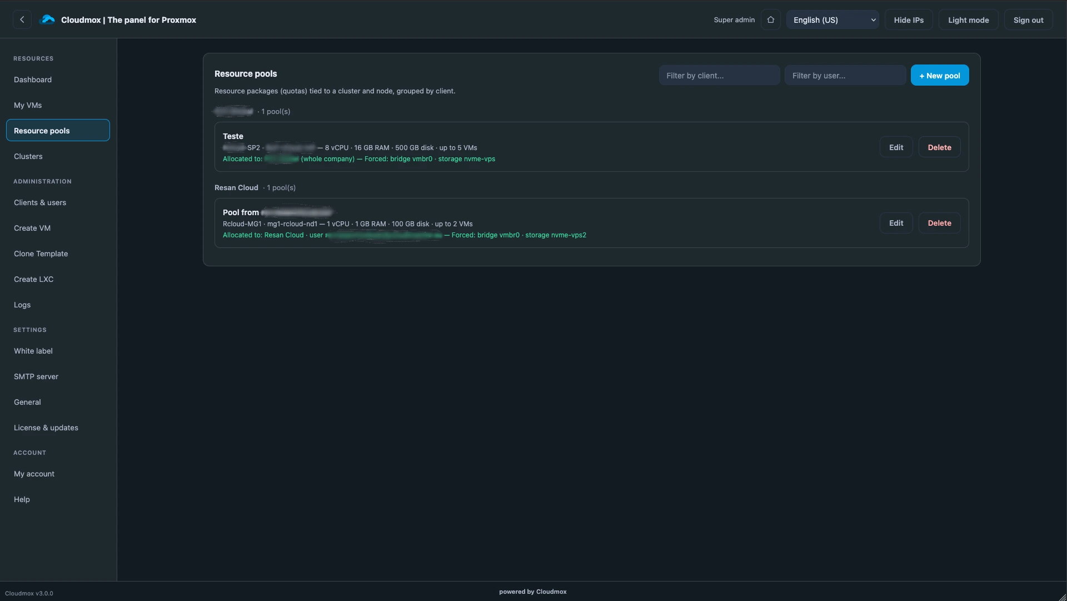Image resolution: width=1067 pixels, height=601 pixels.
Task: Edit the Teste pool
Action: tap(896, 147)
